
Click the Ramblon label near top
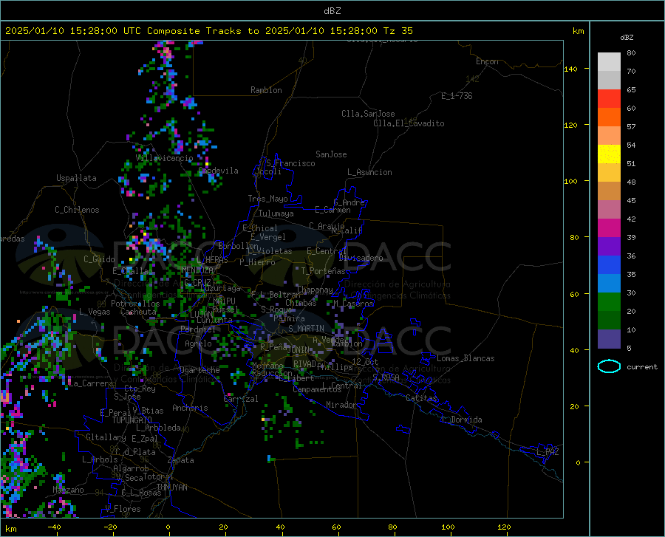click(x=266, y=90)
